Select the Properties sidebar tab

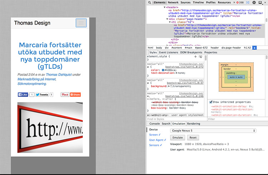[211, 52]
